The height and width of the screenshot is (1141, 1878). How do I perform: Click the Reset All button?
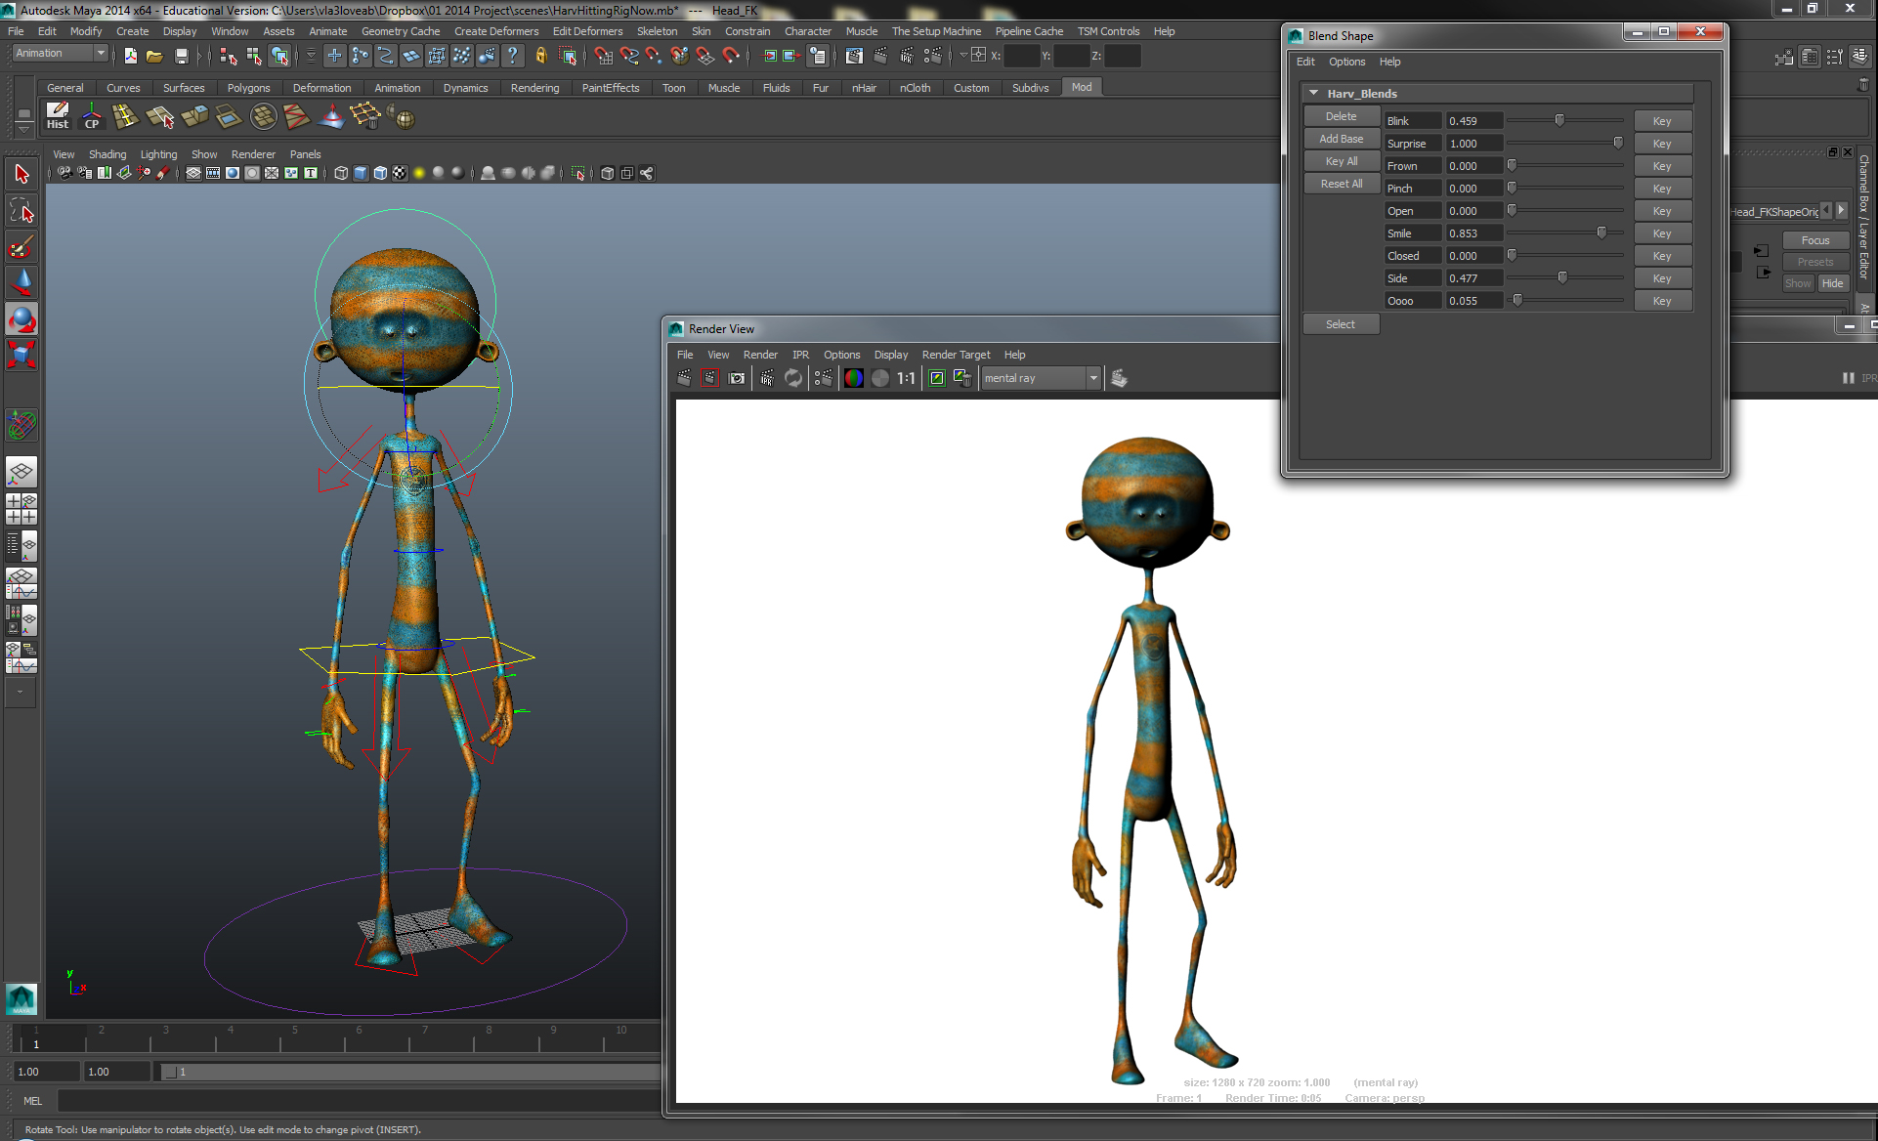[1341, 184]
